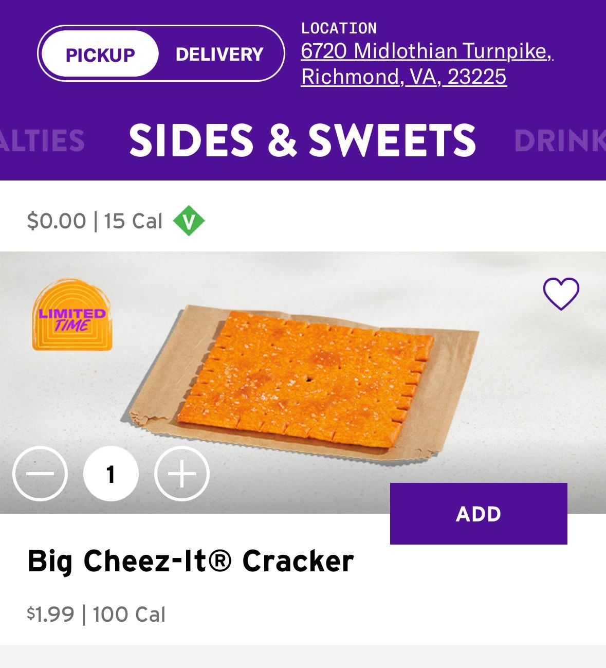
Task: Select the Pickup order option
Action: coord(100,54)
